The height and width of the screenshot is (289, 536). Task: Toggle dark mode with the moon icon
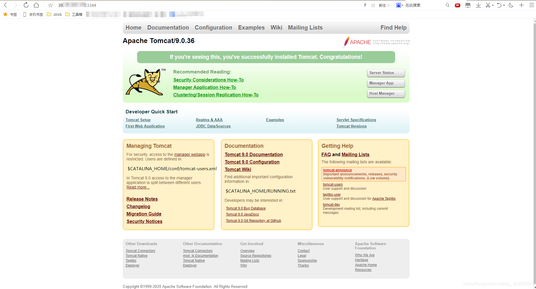[x=511, y=5]
